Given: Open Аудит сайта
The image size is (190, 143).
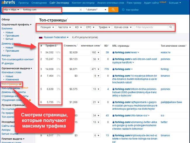Looking at the screenshot, I should click(x=151, y=3).
